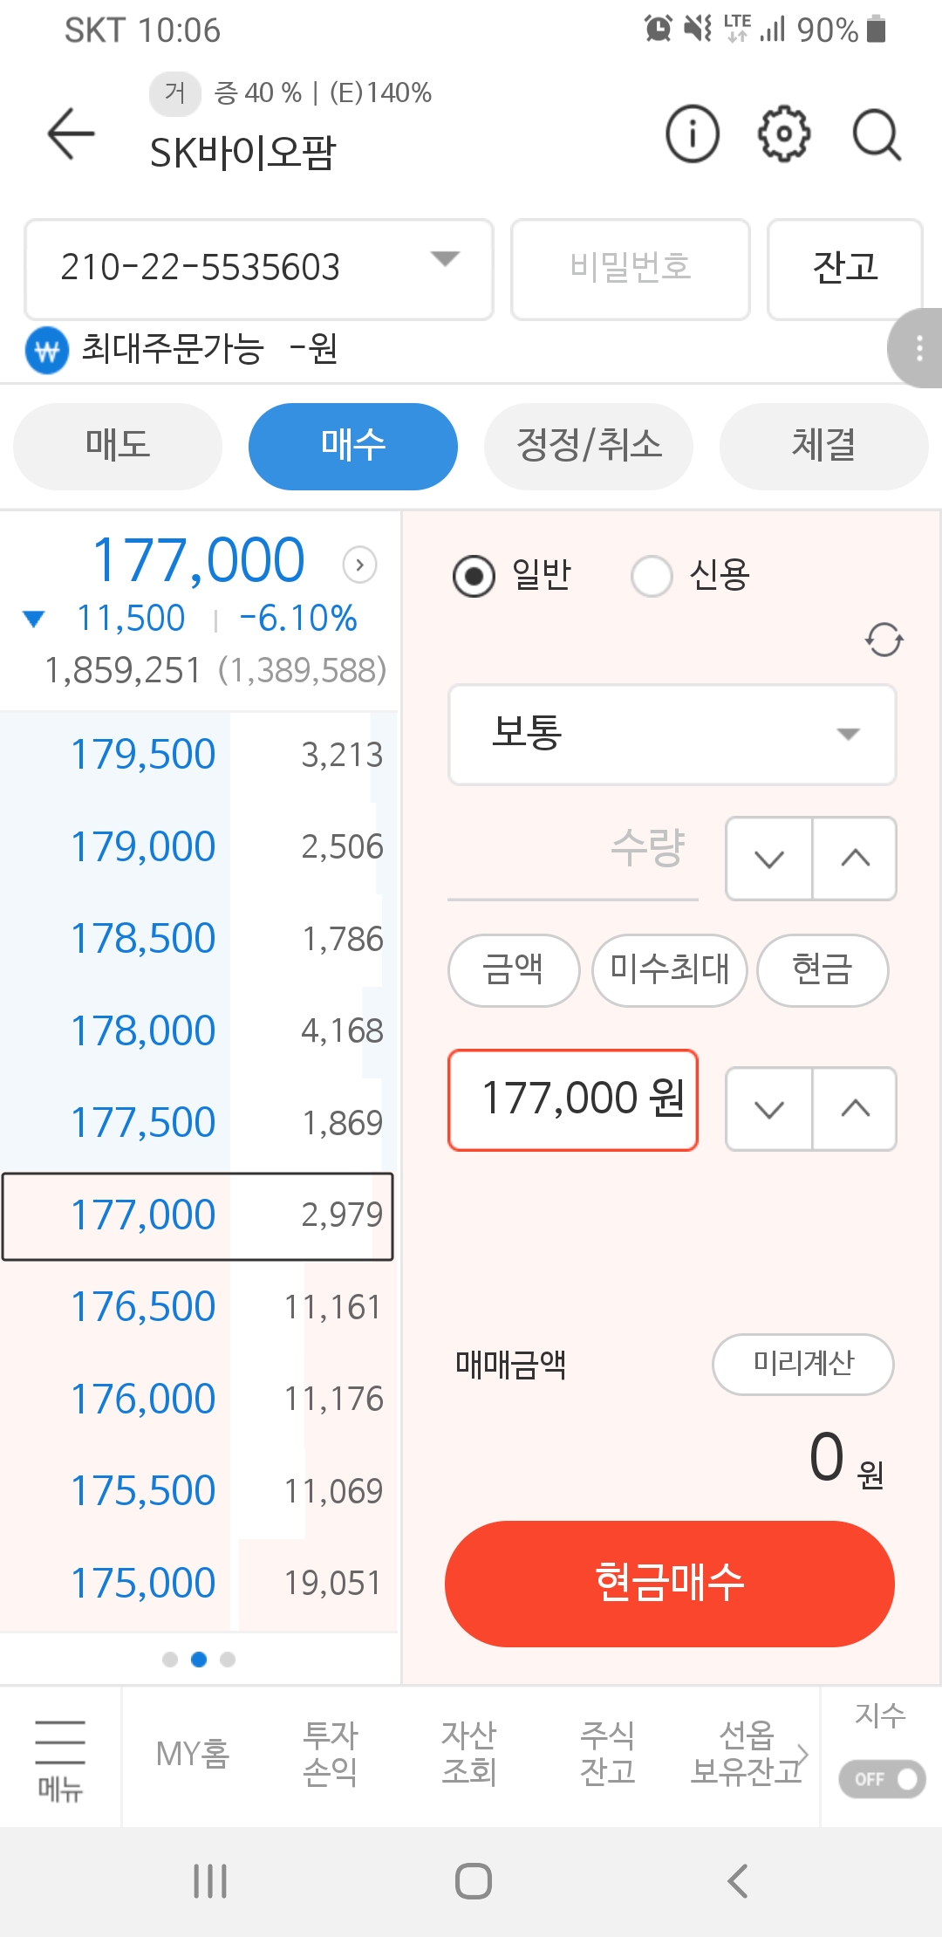This screenshot has height=1937, width=942.
Task: Toggle the 지수 OFF switch
Action: click(x=882, y=1779)
